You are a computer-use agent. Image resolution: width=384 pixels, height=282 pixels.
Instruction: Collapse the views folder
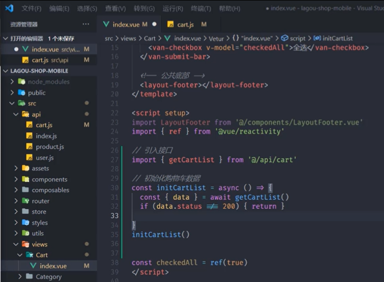(49, 244)
